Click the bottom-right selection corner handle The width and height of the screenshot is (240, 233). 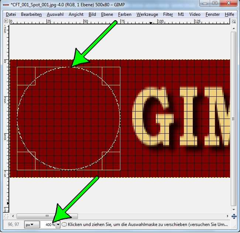(111, 161)
